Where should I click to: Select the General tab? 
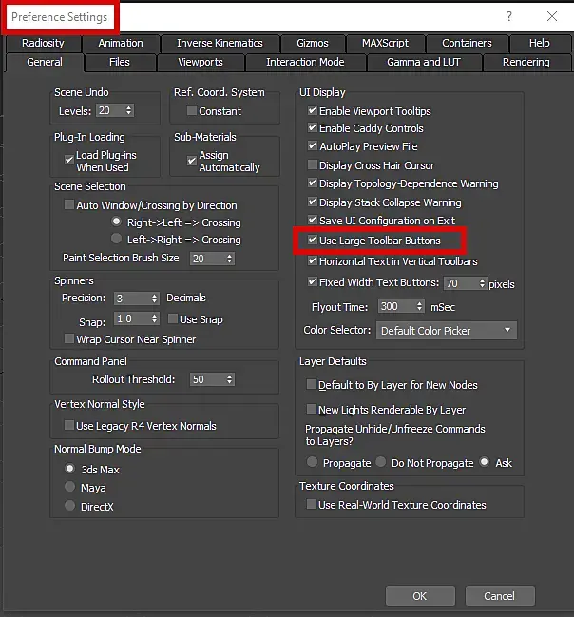(x=45, y=62)
